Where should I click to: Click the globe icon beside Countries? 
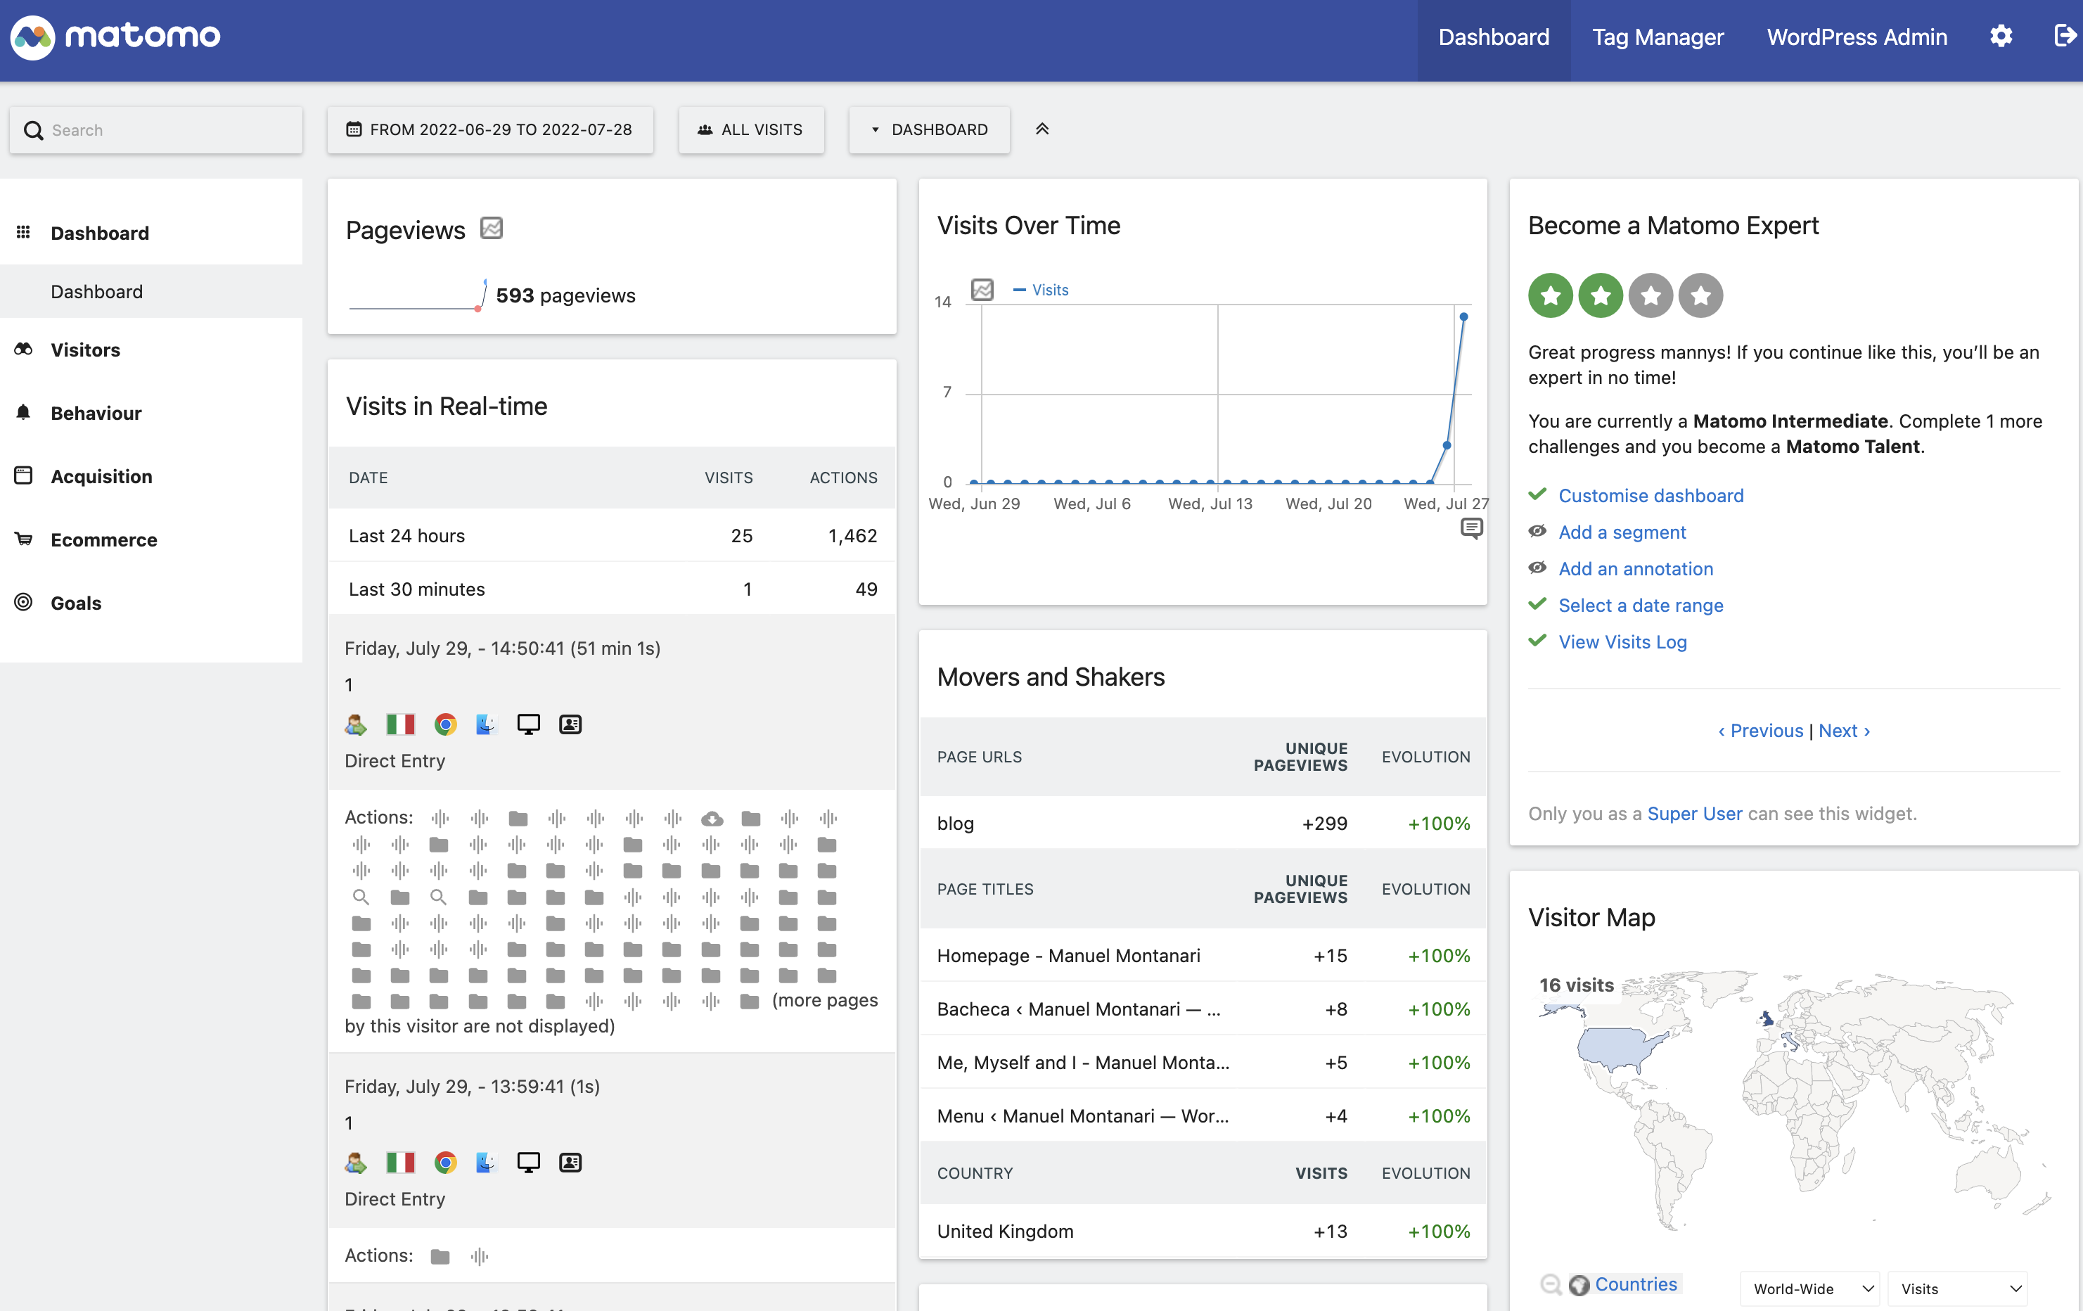tap(1579, 1285)
